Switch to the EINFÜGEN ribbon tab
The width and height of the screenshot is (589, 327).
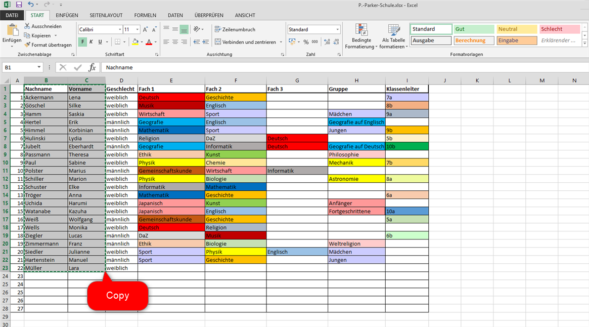(67, 15)
